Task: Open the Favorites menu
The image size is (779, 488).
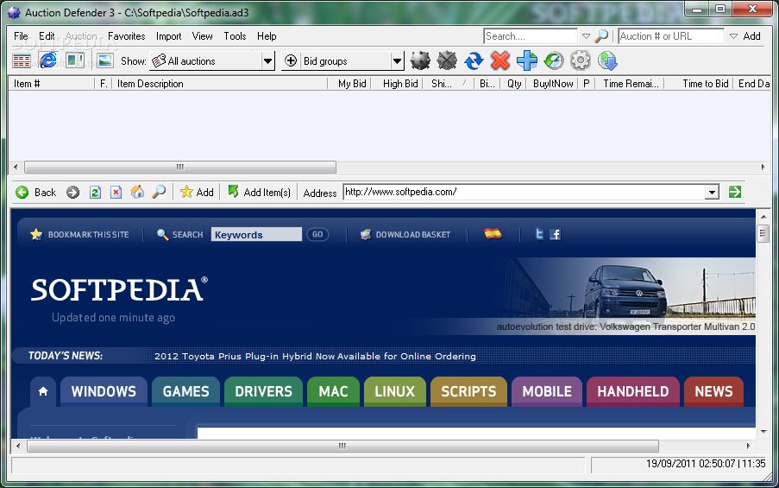Action: point(126,36)
